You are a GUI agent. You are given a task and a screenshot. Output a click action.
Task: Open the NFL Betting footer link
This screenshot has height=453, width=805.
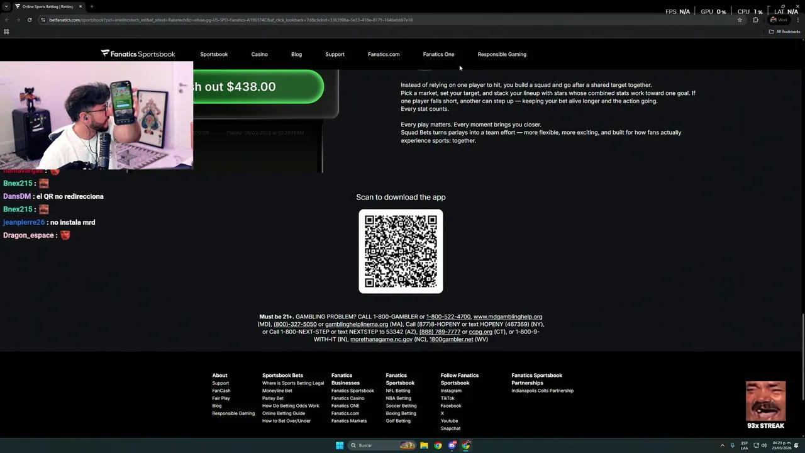(x=398, y=391)
